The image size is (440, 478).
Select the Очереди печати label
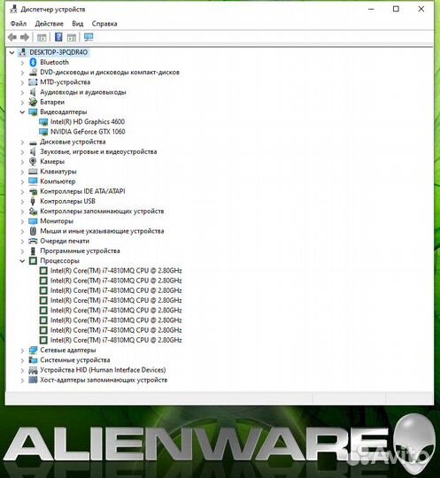pyautogui.click(x=65, y=241)
